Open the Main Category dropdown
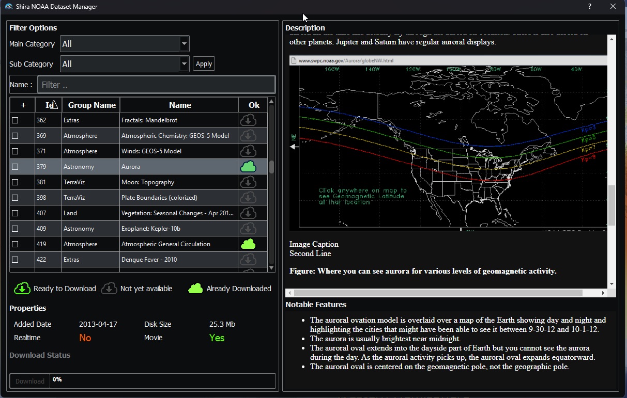627x398 pixels. point(125,44)
